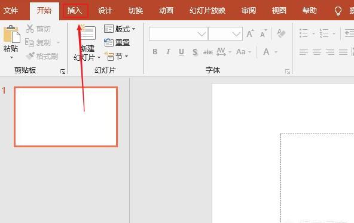This screenshot has width=354, height=223.
Task: Open the 文件 (File) menu tab
Action: pyautogui.click(x=11, y=11)
